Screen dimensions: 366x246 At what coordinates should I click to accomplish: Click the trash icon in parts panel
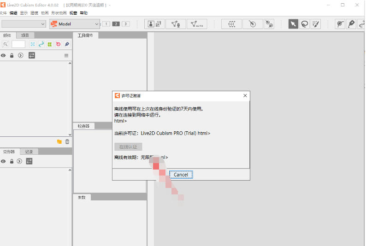coord(67,141)
